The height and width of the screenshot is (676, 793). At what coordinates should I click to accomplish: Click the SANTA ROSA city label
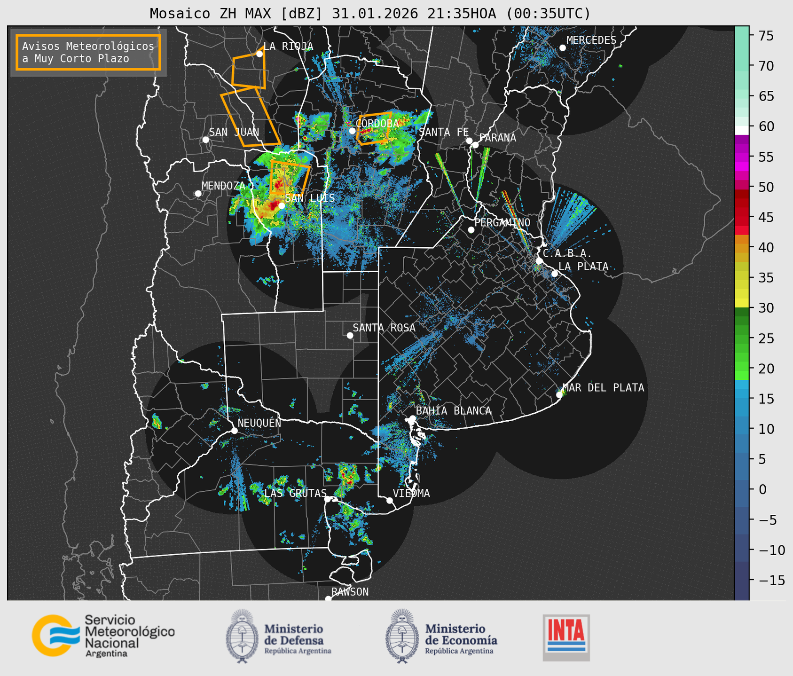coord(384,328)
